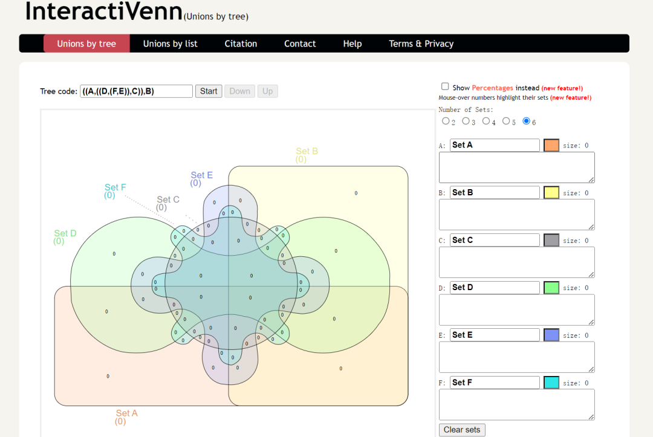This screenshot has height=437, width=653.
Task: Pick the cyan color swatch for Set F
Action: [551, 383]
